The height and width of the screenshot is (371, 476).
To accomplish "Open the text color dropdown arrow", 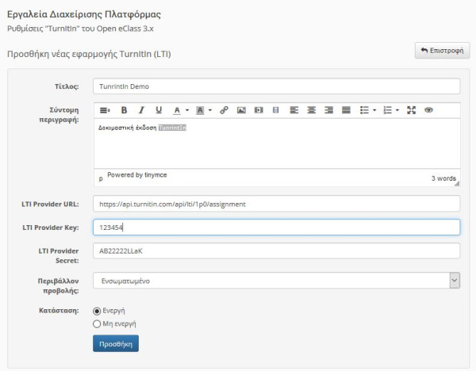I will click(x=187, y=110).
